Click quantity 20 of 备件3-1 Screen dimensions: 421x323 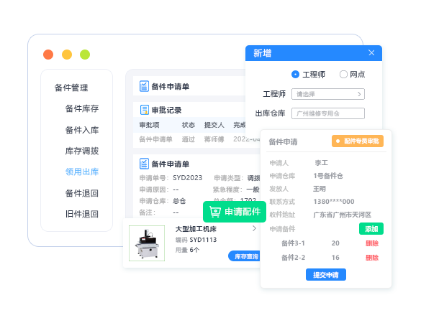point(335,243)
